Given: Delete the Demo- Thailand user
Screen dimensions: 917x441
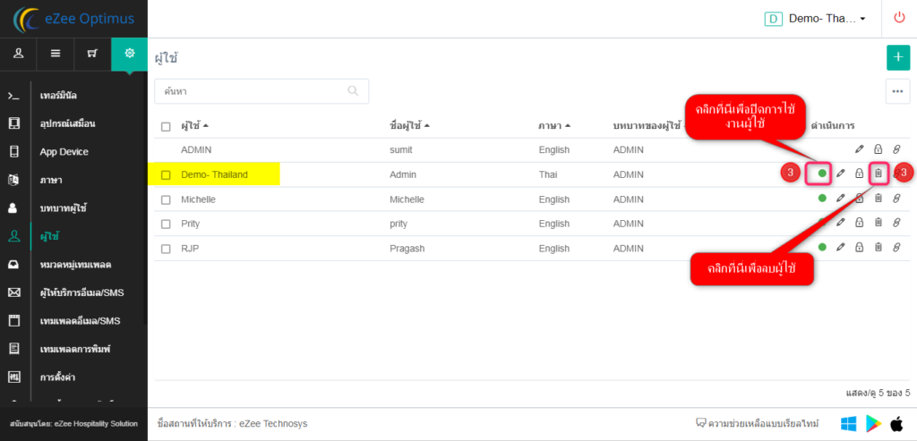Looking at the screenshot, I should coord(878,174).
